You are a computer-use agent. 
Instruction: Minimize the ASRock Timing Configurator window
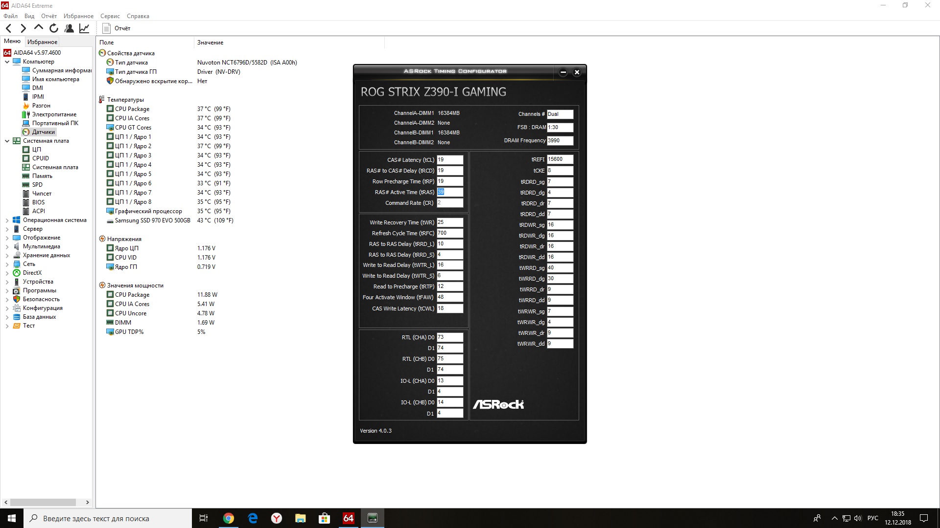(563, 72)
